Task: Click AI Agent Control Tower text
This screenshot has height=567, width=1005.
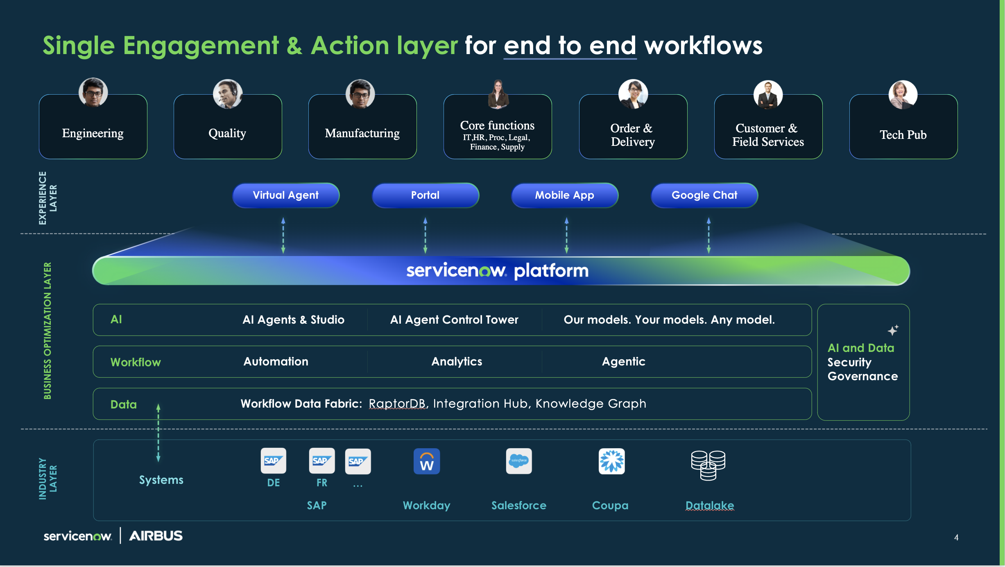Action: coord(454,320)
